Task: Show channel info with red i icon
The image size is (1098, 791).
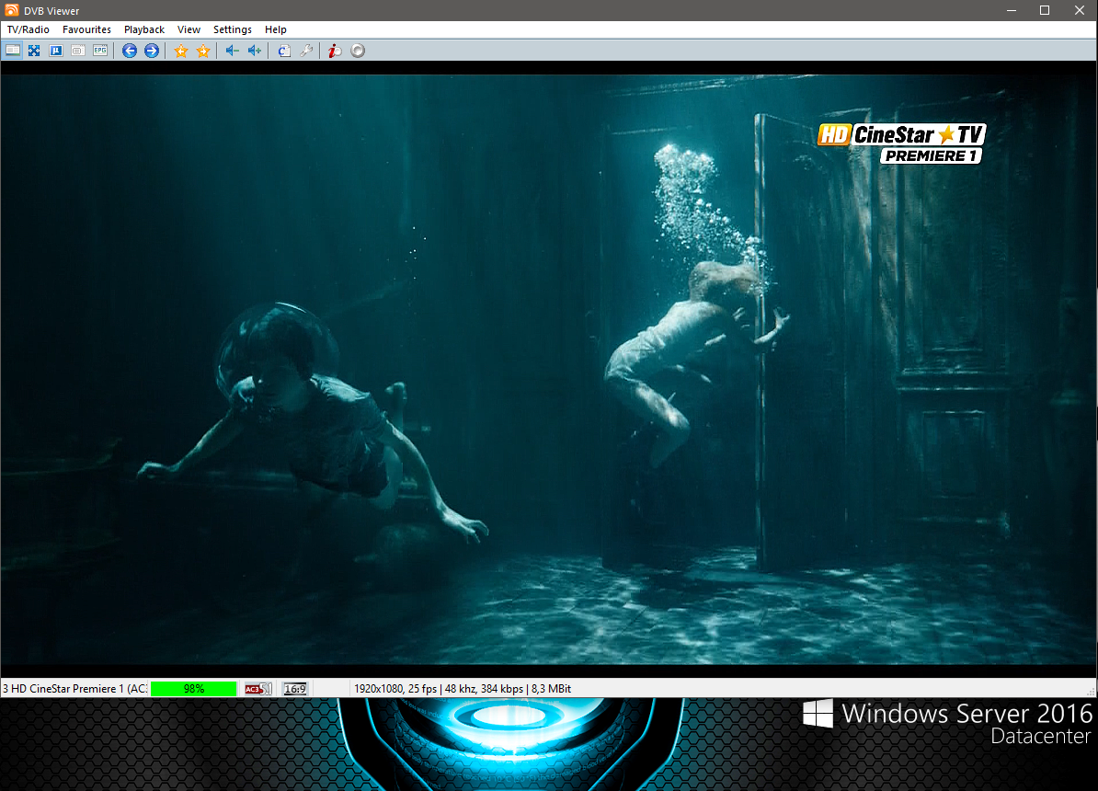Action: tap(336, 51)
